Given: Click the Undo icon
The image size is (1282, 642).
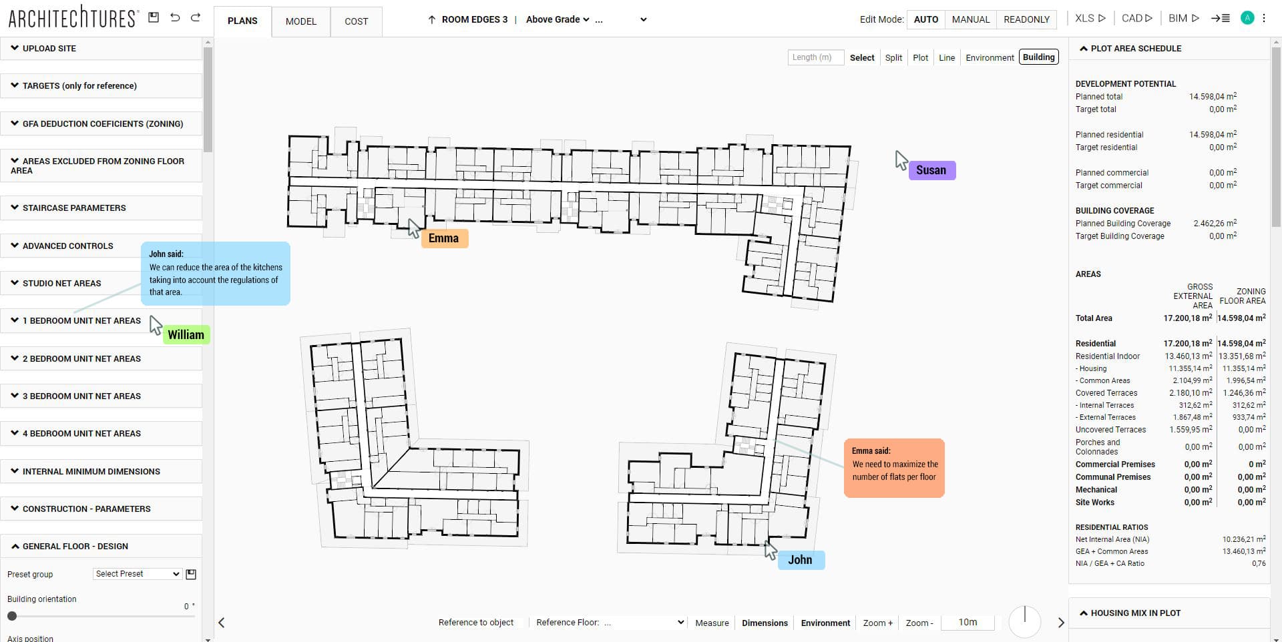Looking at the screenshot, I should click(x=175, y=18).
